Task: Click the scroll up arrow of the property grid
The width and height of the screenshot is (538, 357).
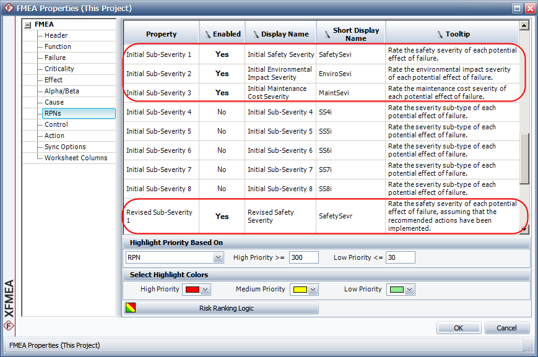Action: click(x=524, y=26)
